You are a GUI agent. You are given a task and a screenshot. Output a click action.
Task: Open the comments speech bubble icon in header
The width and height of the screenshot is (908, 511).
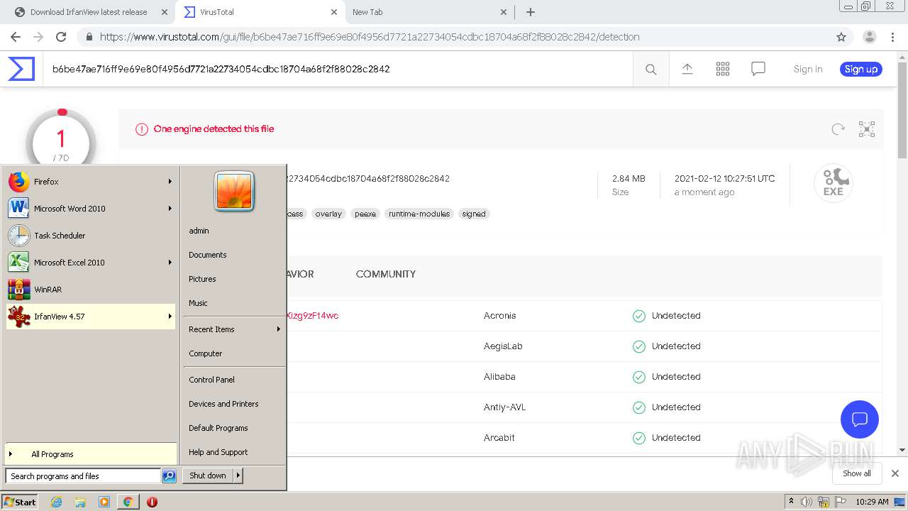(758, 69)
